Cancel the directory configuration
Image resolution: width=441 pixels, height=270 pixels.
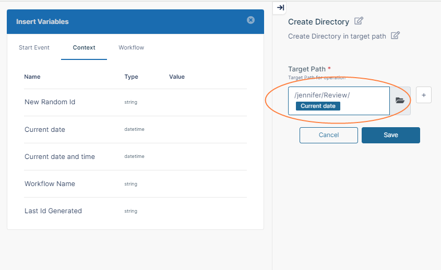[328, 135]
